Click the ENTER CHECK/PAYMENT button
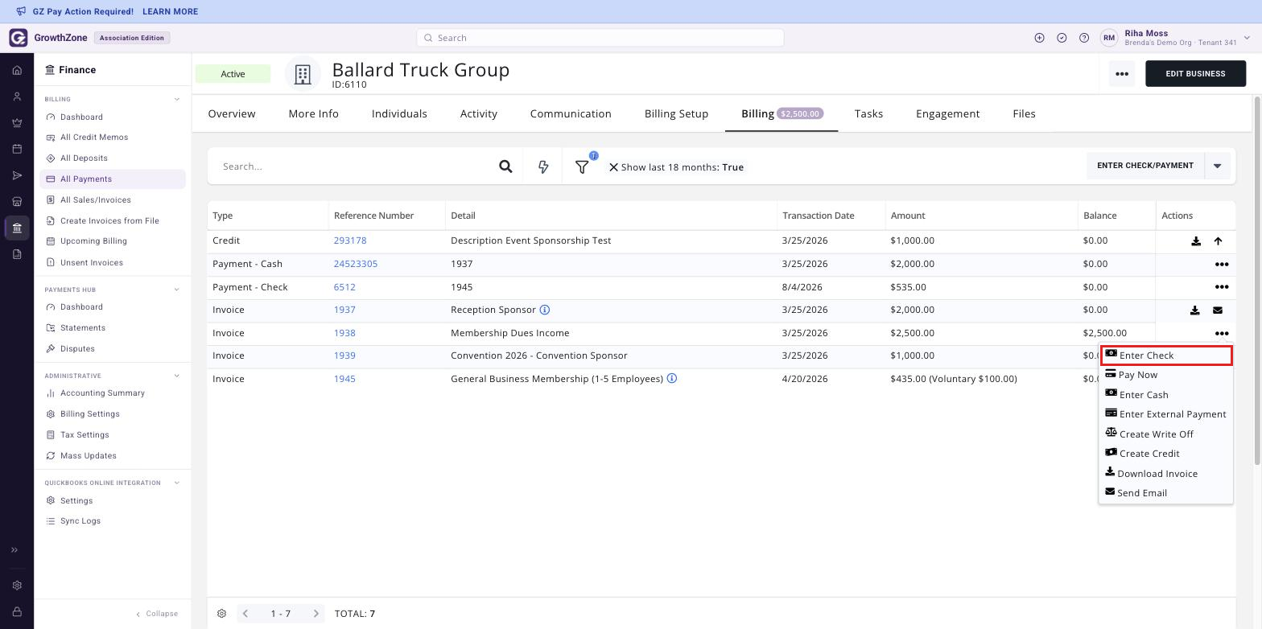 coord(1145,166)
